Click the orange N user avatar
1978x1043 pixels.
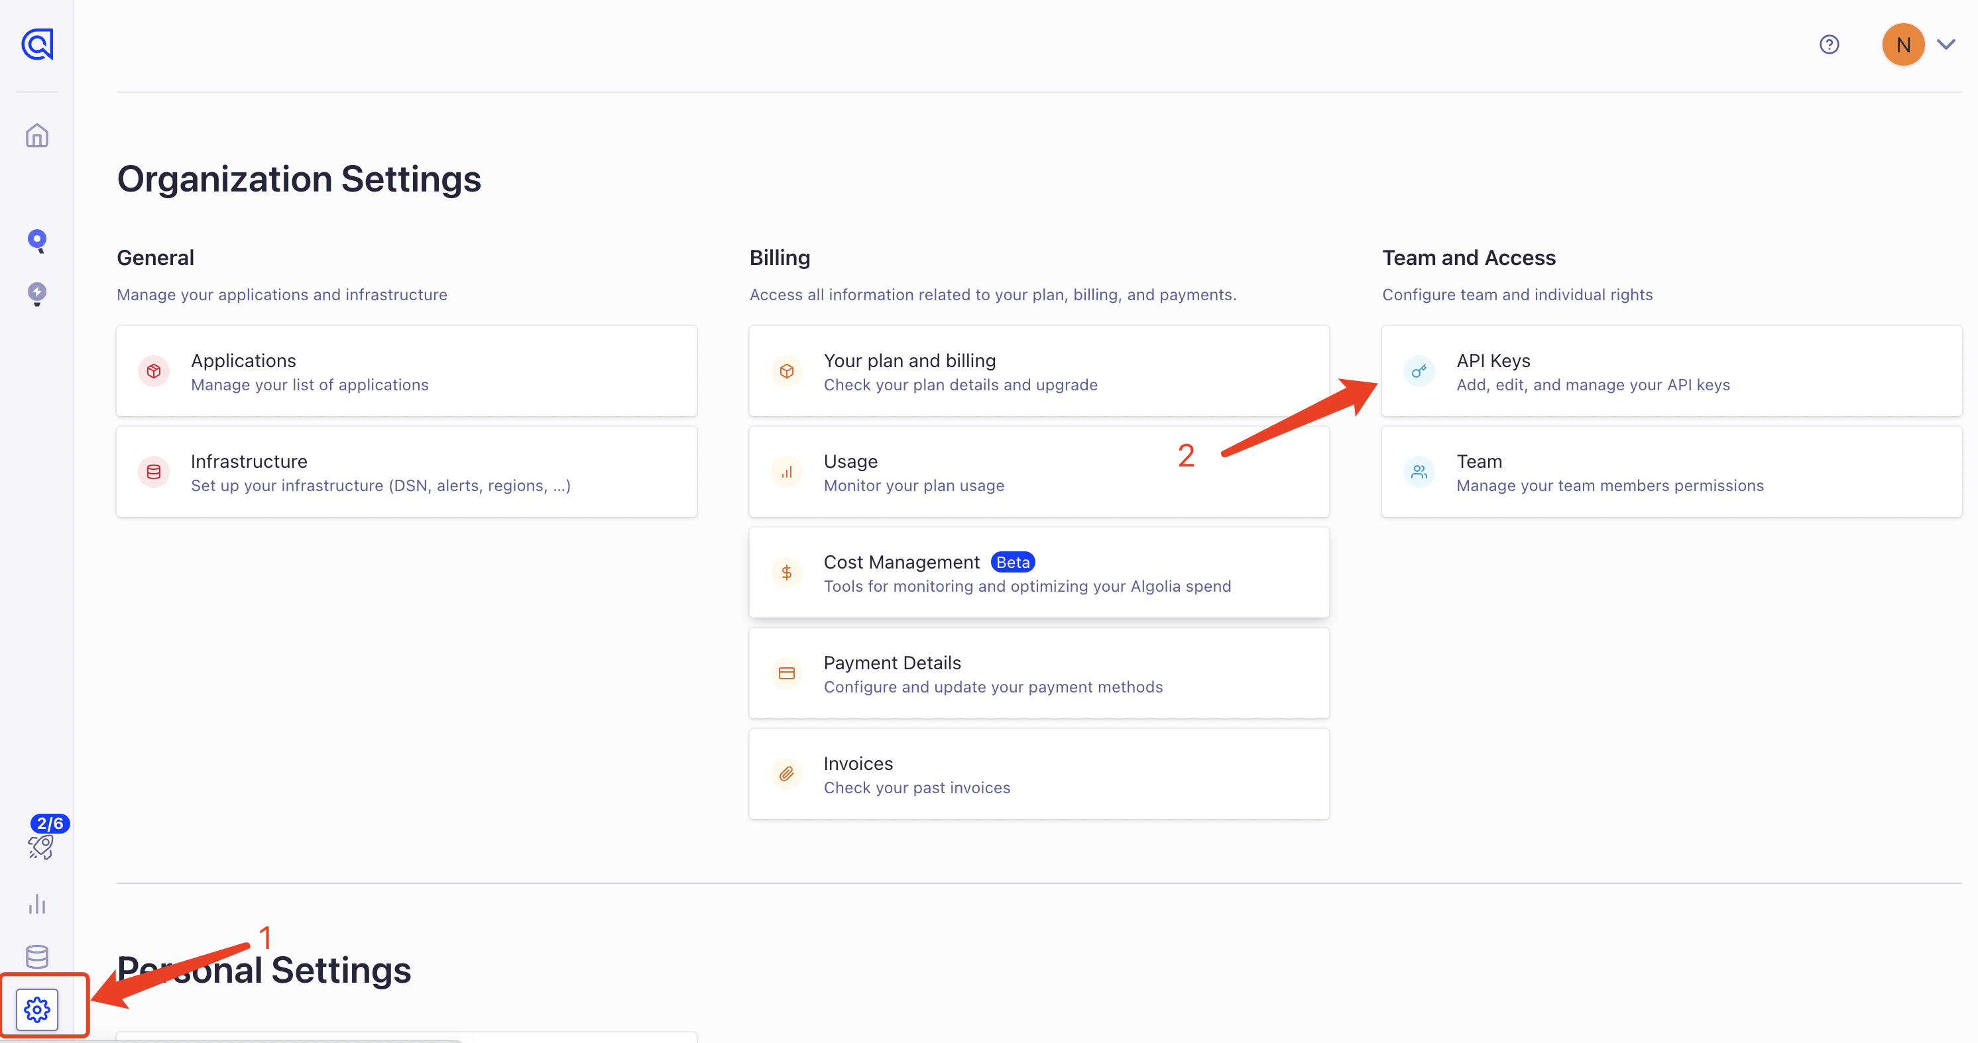pyautogui.click(x=1902, y=44)
